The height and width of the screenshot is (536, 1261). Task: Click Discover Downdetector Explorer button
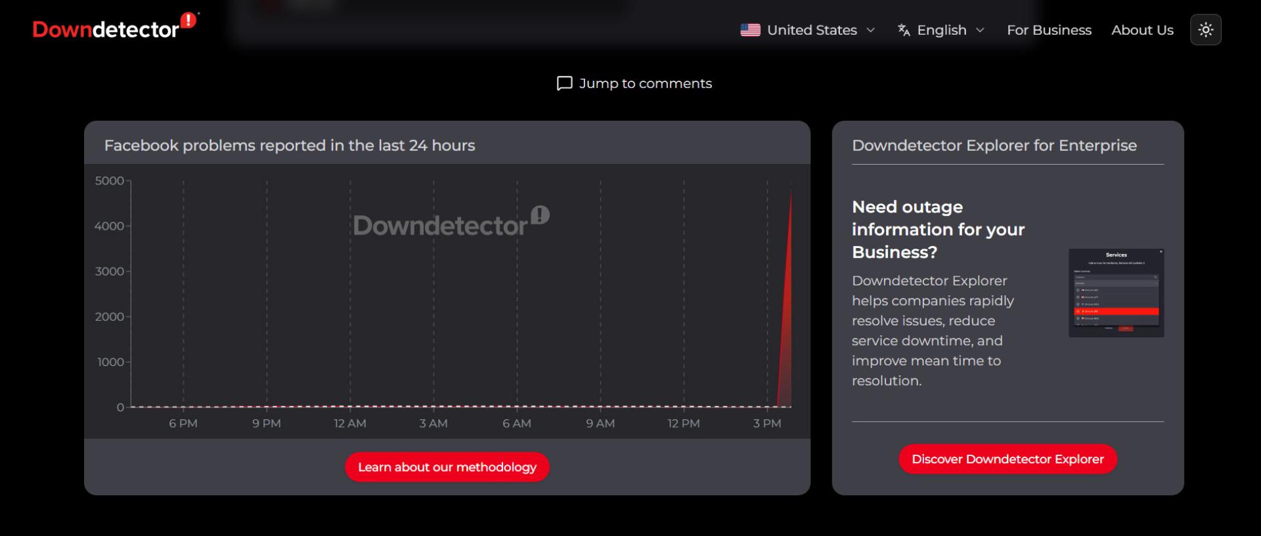(x=1007, y=459)
